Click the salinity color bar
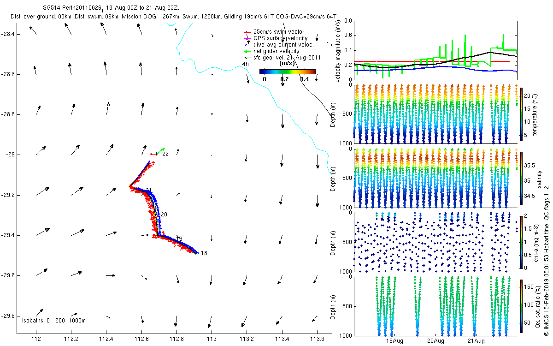 521,178
